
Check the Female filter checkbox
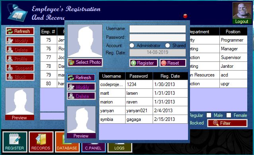pos(229,115)
